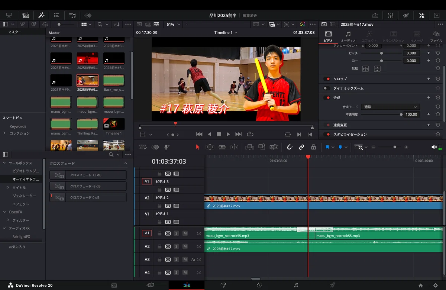Expand the Collections smart bin

pos(4,133)
